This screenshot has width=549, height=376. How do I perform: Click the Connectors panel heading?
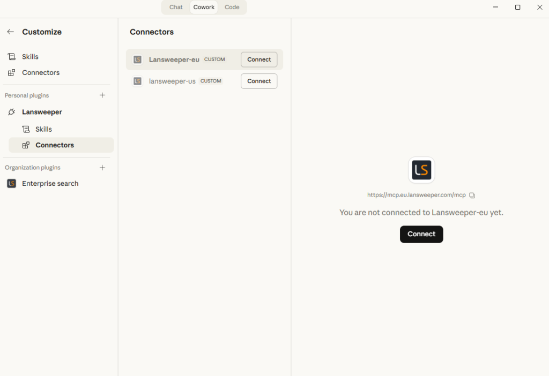point(152,32)
